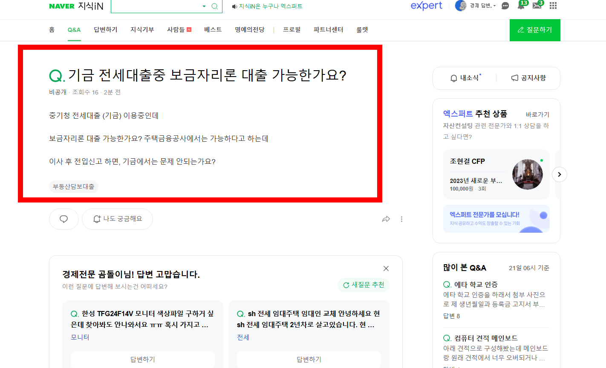
Task: Close the recommended questions panel
Action: pos(386,268)
